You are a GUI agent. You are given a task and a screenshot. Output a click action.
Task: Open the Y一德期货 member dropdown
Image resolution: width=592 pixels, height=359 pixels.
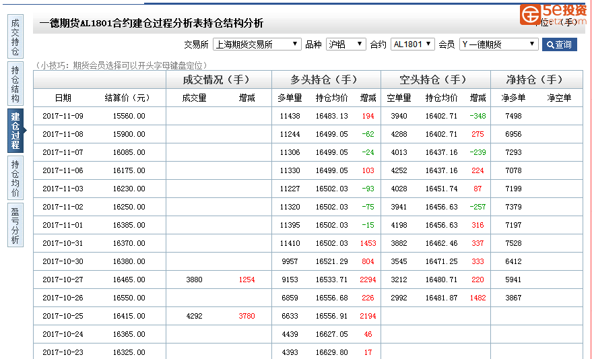(x=499, y=44)
